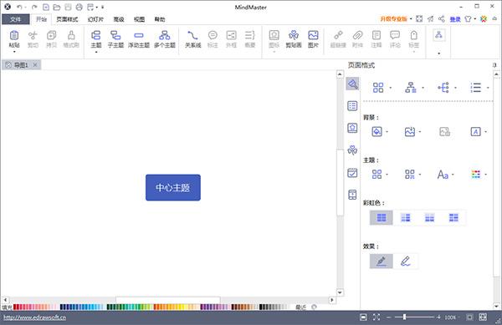The image size is (502, 325).
Task: Add multiple topics (多个主题)
Action: point(165,39)
